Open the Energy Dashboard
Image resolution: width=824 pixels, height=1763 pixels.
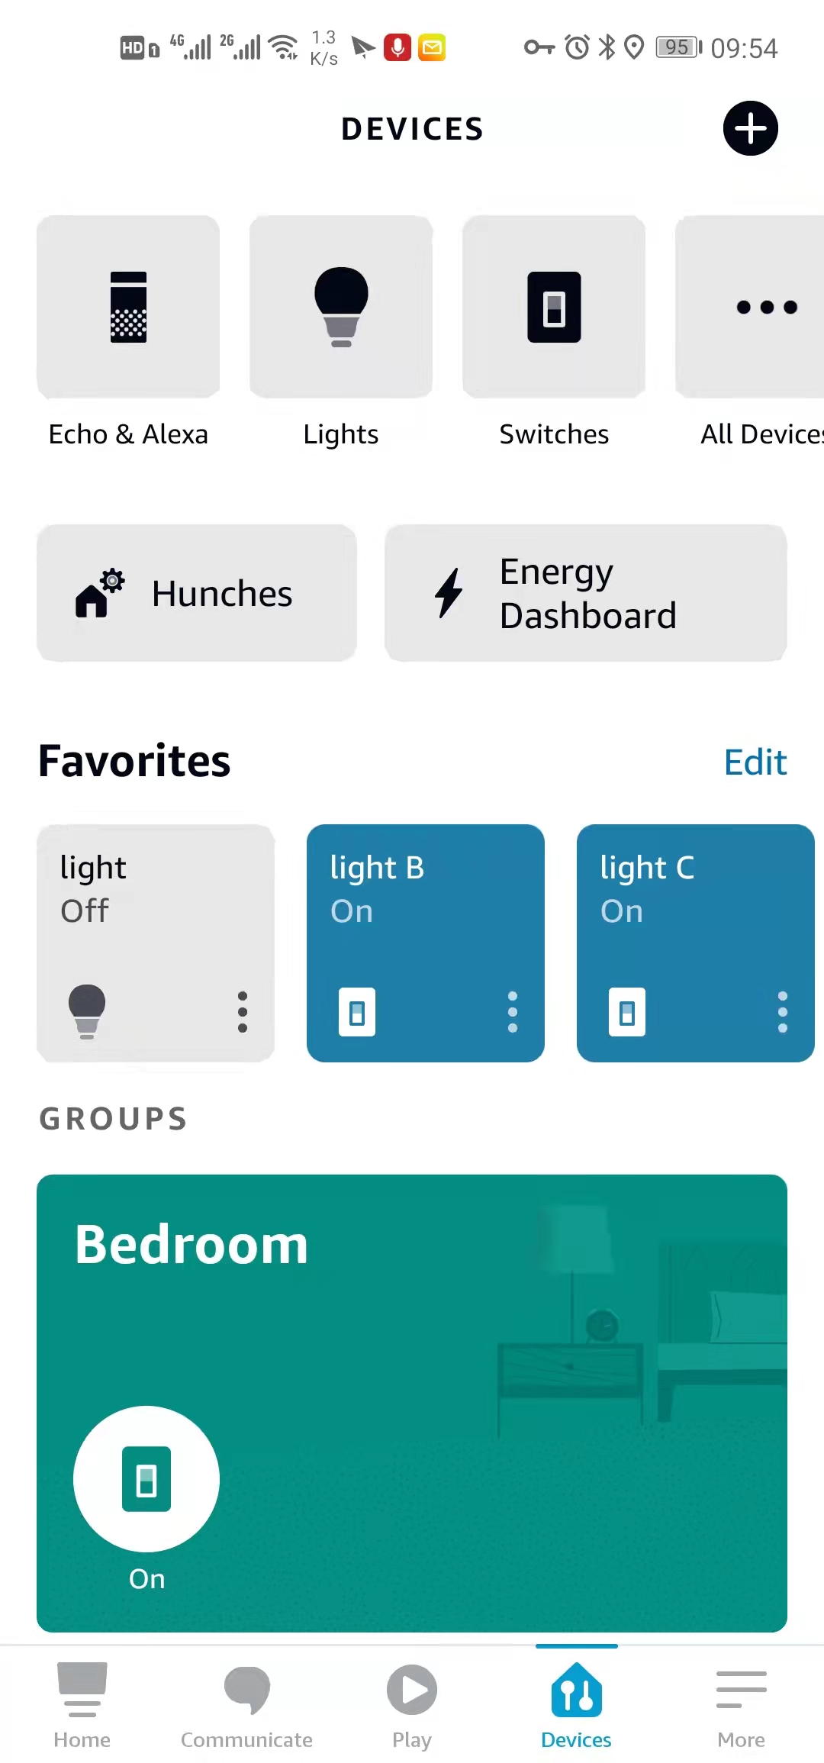coord(585,593)
